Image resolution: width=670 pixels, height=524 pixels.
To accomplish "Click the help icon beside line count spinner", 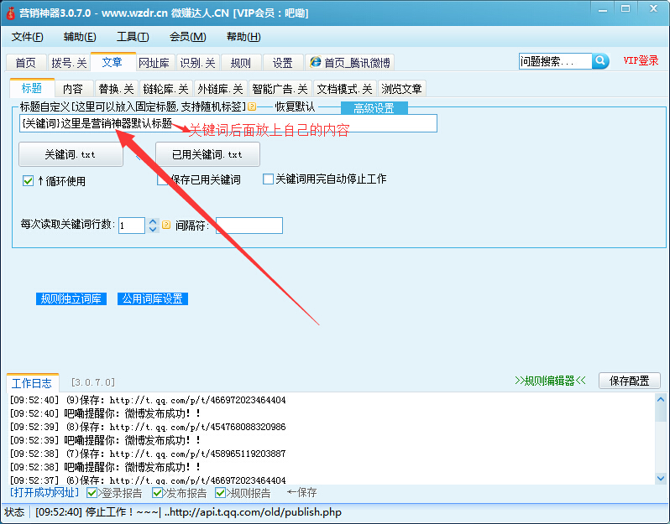I will click(166, 225).
